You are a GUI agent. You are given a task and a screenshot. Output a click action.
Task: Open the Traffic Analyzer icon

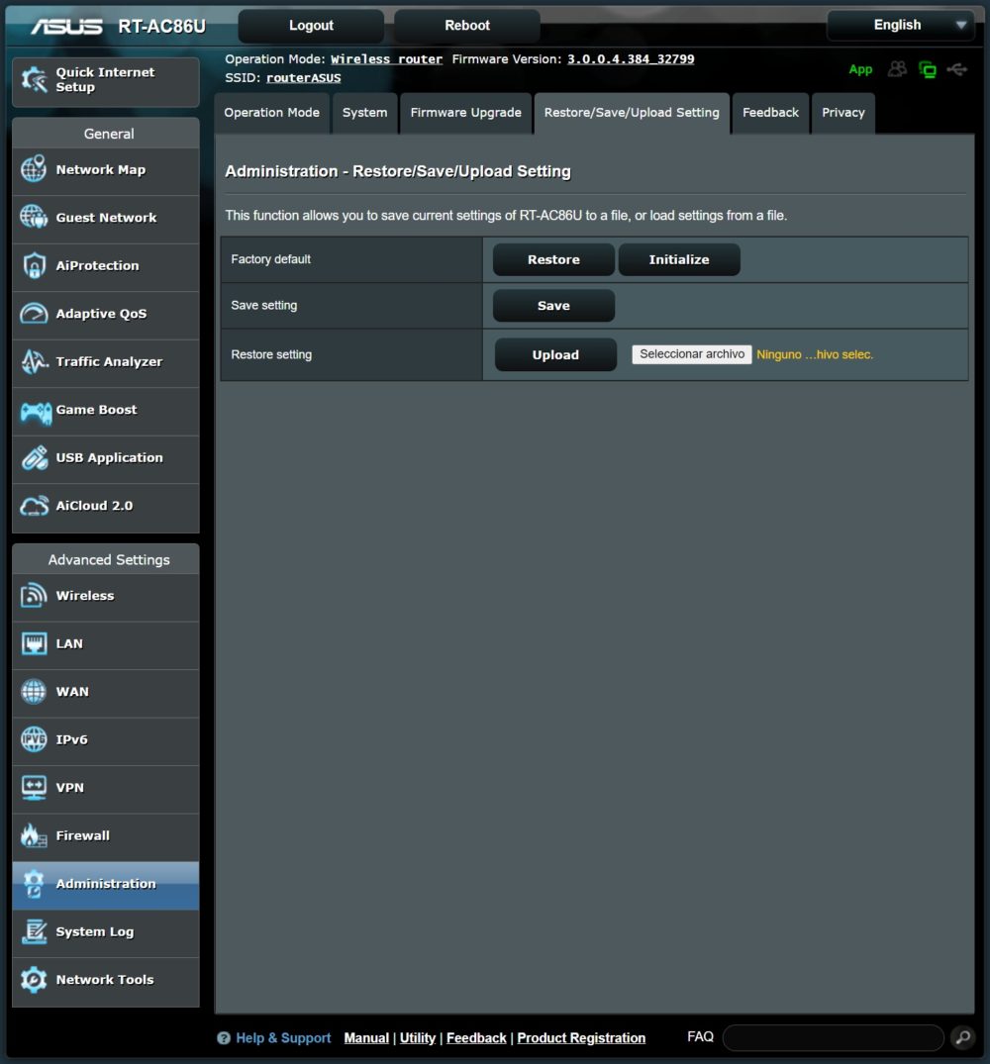click(x=34, y=361)
